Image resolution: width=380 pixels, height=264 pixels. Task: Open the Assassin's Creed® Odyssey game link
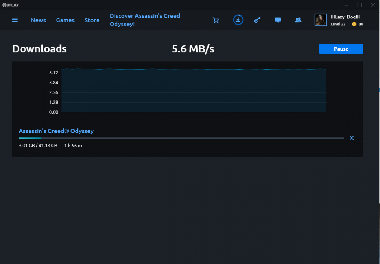[x=56, y=131]
